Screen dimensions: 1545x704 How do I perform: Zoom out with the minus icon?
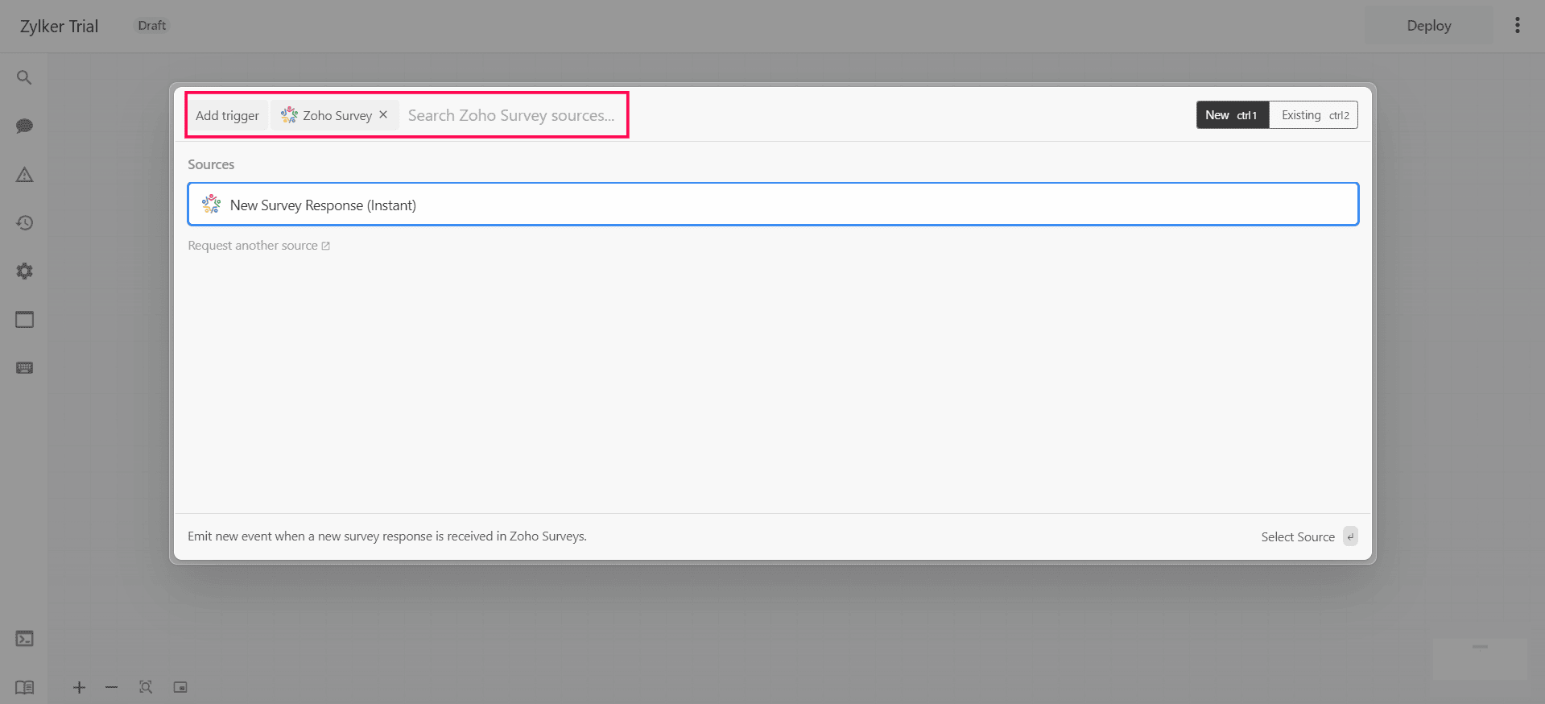click(112, 687)
